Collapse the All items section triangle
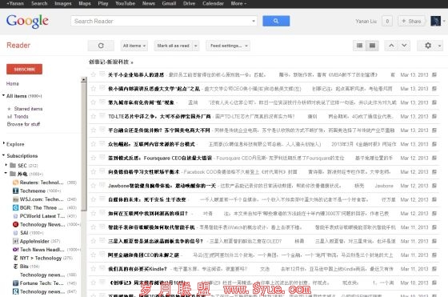448x297 pixels. click(x=4, y=95)
